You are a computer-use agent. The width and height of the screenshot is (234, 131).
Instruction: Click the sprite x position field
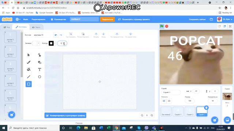click(x=196, y=91)
